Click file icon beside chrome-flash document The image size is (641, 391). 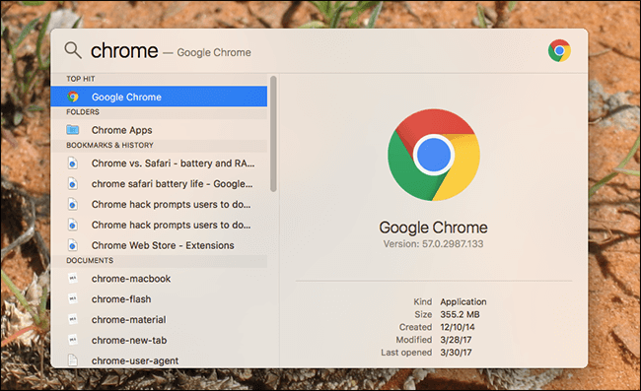73,298
